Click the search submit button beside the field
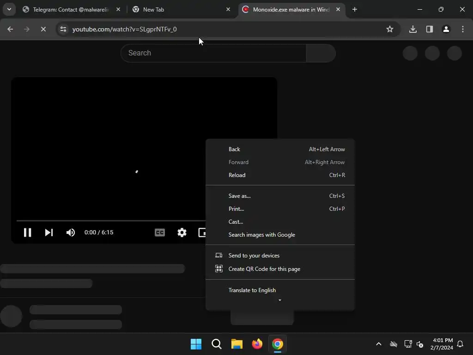Viewport: 473px width, 355px height. click(321, 53)
